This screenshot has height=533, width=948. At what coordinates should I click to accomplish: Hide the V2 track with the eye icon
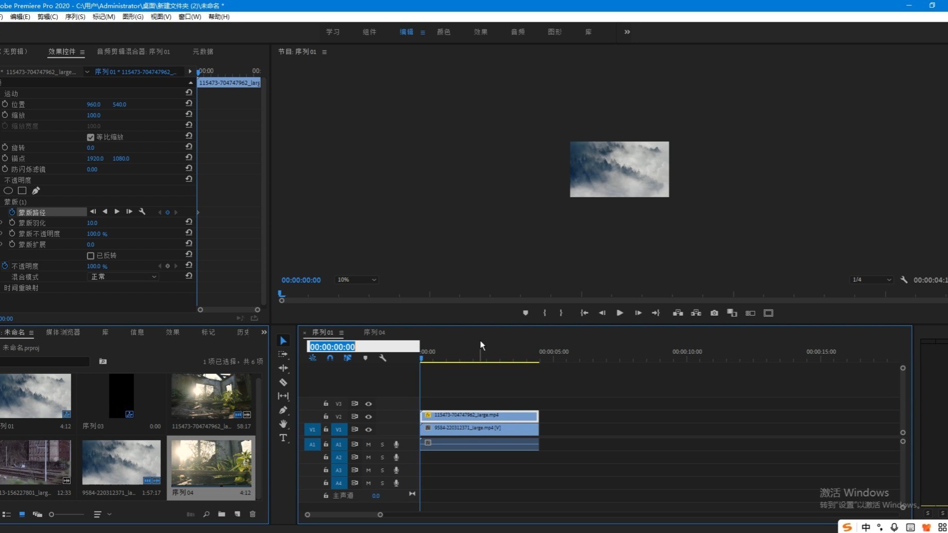(368, 417)
